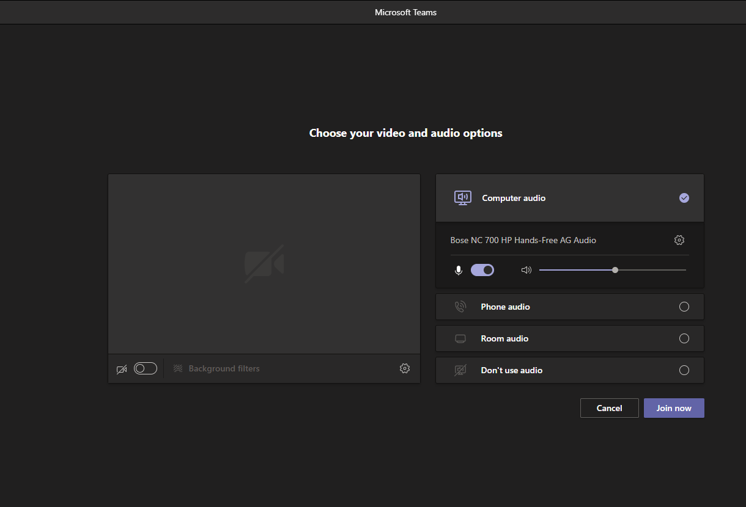Click the camera preview area
The height and width of the screenshot is (507, 746).
coord(264,264)
